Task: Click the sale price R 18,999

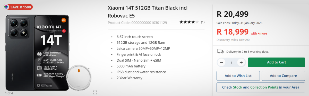Action: coord(233,32)
